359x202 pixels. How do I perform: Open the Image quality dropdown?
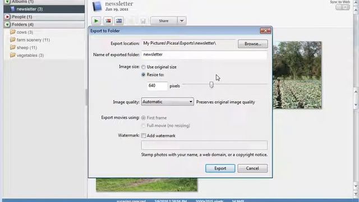pos(167,102)
